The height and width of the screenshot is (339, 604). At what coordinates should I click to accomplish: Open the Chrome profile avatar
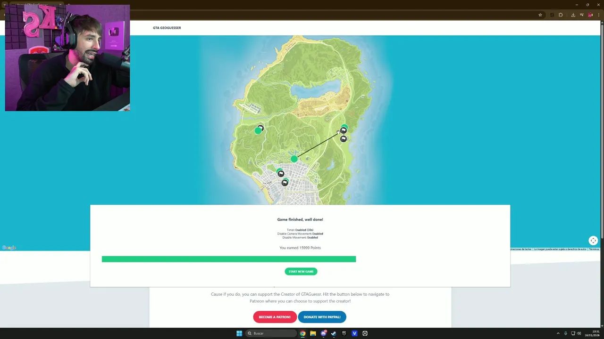click(x=590, y=15)
